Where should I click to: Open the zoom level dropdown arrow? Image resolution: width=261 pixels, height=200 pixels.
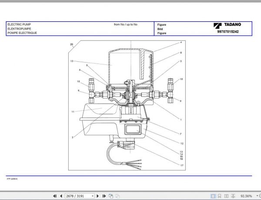257,196
